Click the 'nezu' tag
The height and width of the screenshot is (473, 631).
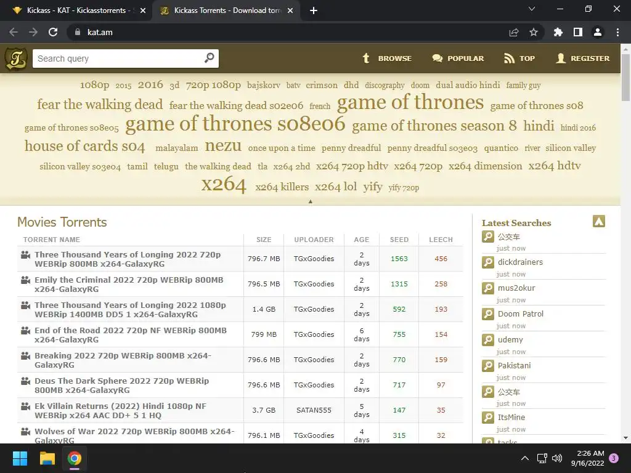click(x=223, y=145)
